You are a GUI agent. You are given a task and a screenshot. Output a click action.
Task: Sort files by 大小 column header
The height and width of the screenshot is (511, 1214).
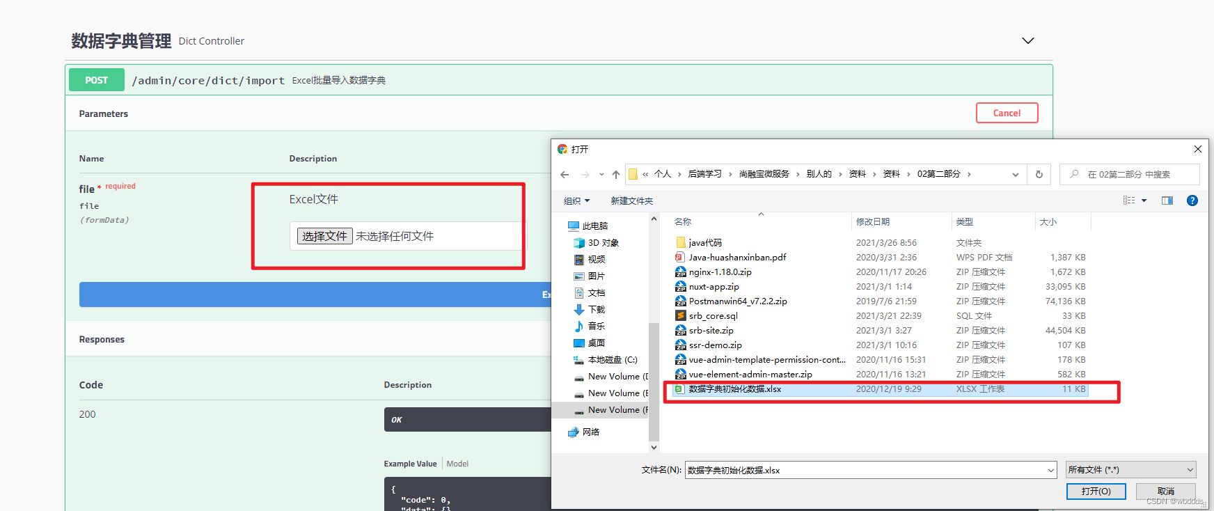[x=1062, y=221]
